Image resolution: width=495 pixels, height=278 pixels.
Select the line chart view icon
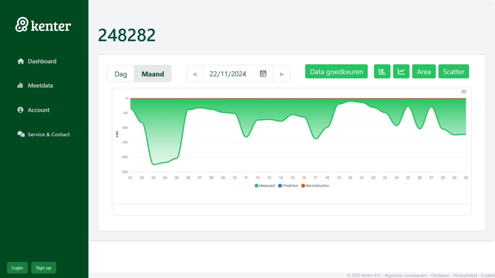tap(401, 71)
